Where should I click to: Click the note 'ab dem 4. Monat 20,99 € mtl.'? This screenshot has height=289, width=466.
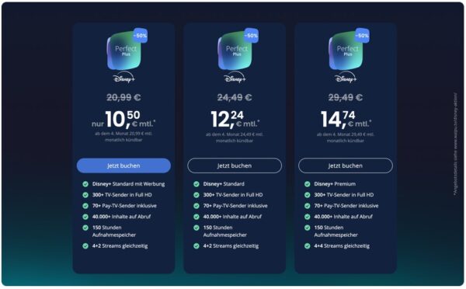123,134
